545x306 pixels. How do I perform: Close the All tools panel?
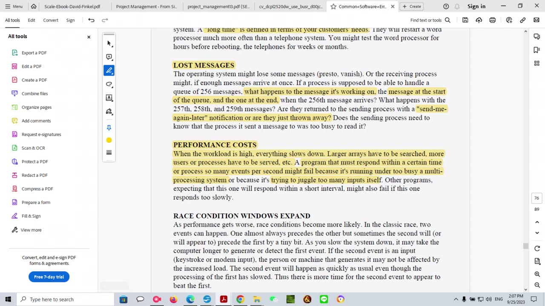tap(89, 37)
